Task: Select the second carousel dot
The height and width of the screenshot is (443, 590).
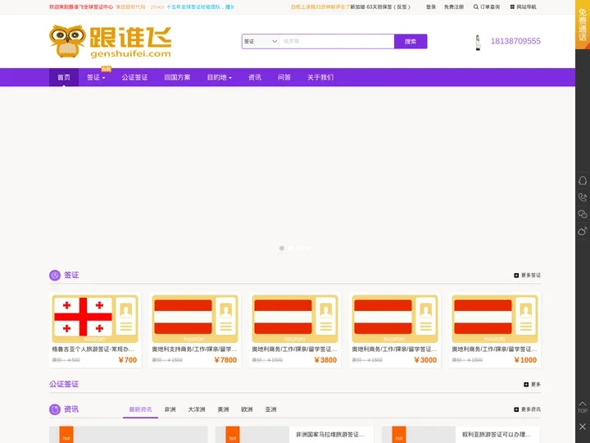Action: (291, 249)
